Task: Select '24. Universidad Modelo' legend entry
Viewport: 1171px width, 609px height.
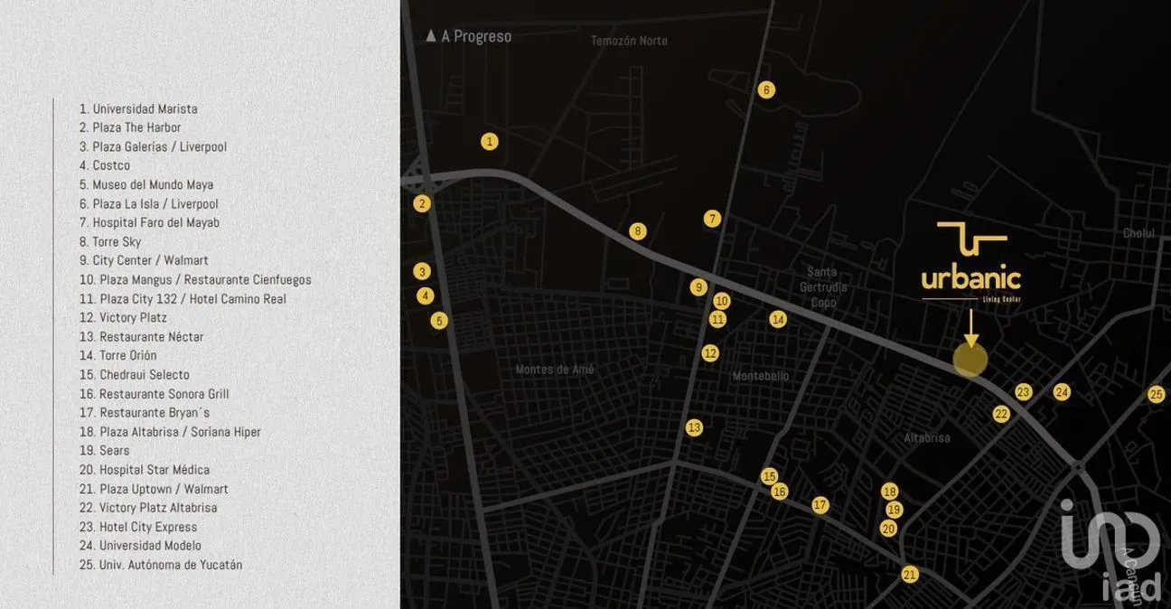Action: (x=140, y=546)
